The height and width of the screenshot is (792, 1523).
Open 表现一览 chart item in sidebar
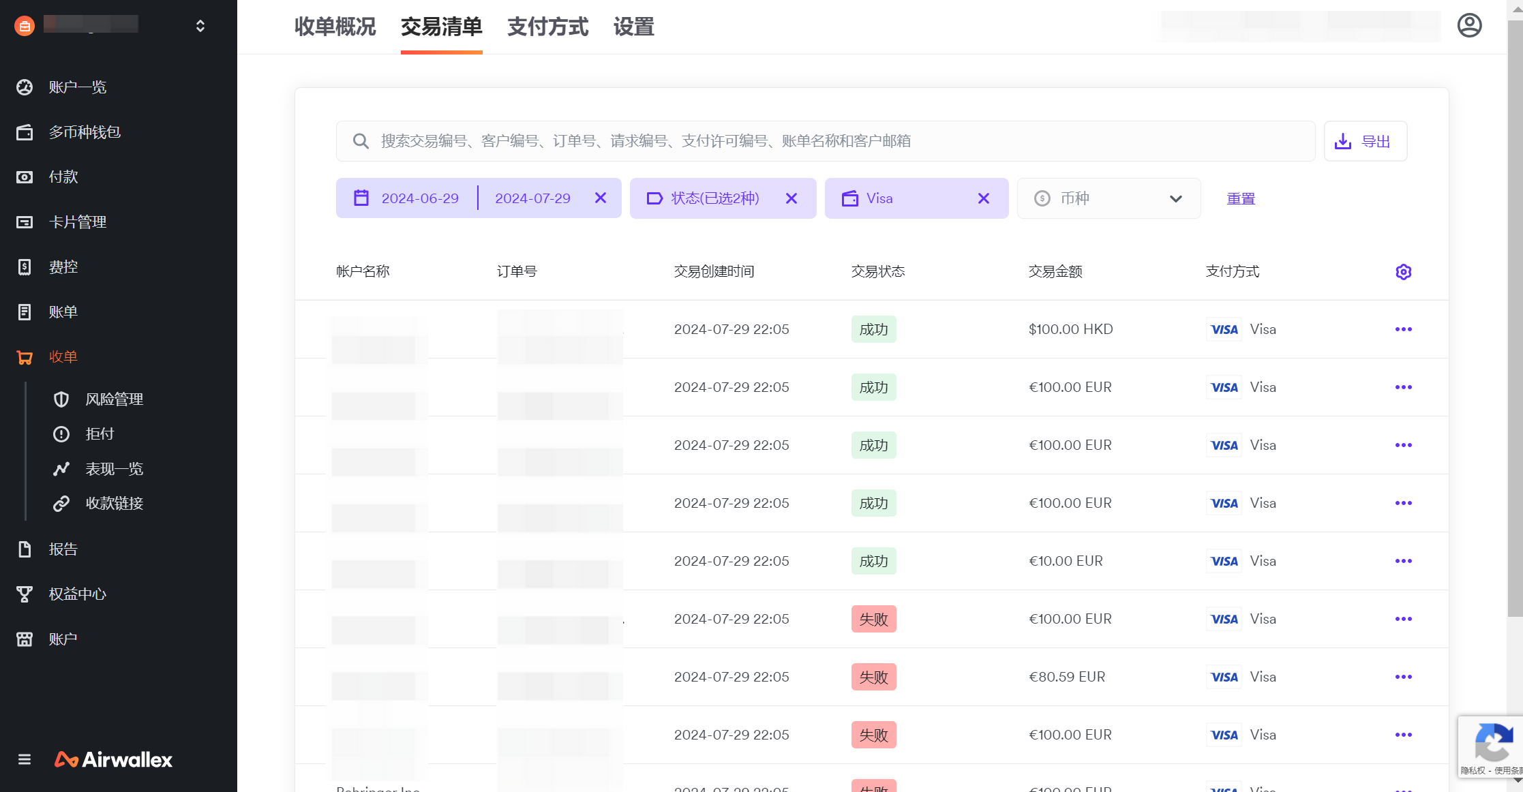(114, 469)
